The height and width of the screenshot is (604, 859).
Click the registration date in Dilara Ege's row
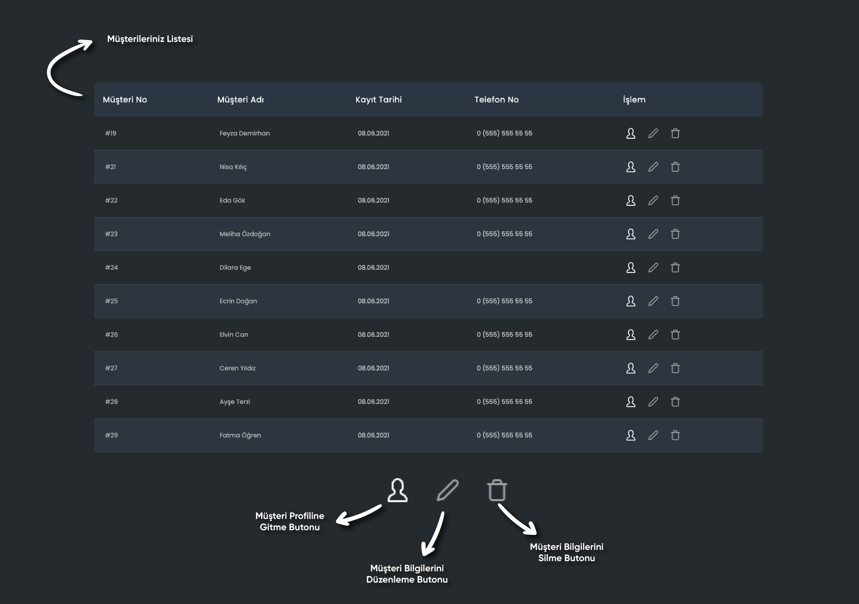point(373,267)
